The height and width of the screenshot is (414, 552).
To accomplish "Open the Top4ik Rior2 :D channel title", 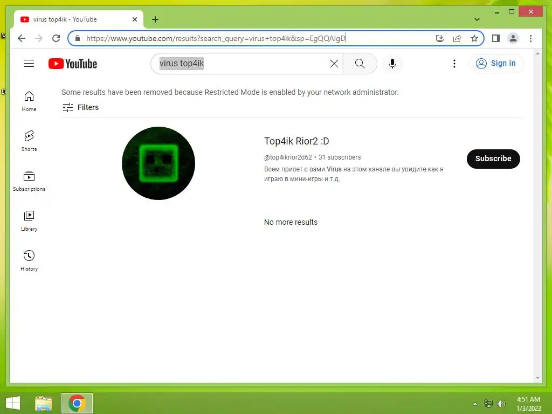I will pos(296,141).
